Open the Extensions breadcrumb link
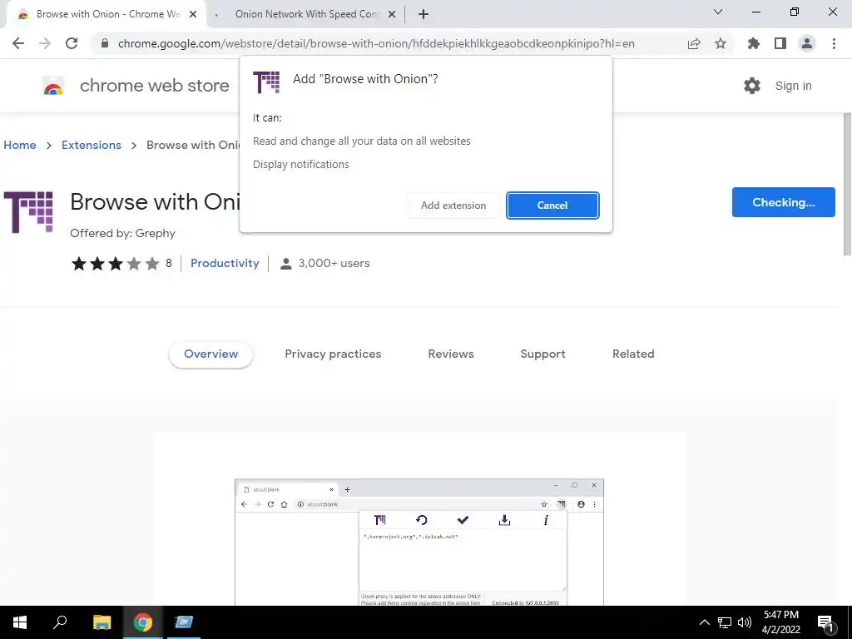 pos(92,145)
